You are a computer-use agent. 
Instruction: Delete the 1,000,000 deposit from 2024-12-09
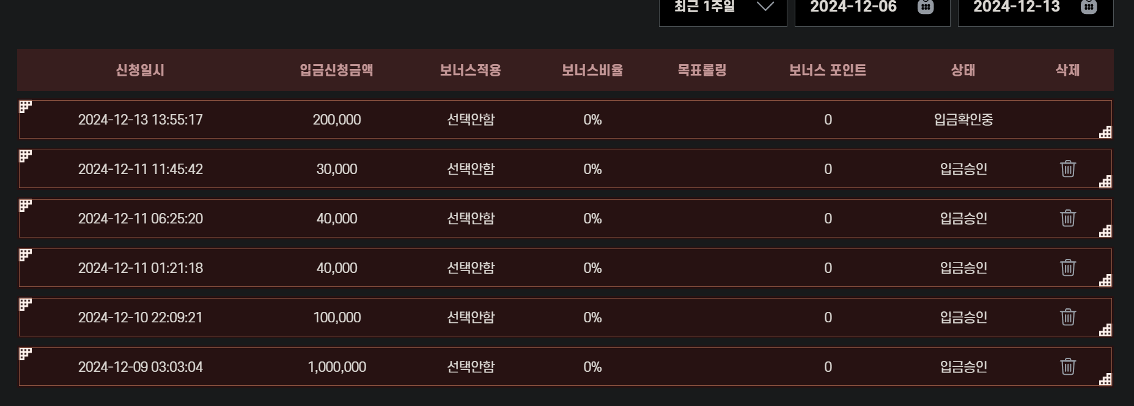pos(1067,366)
